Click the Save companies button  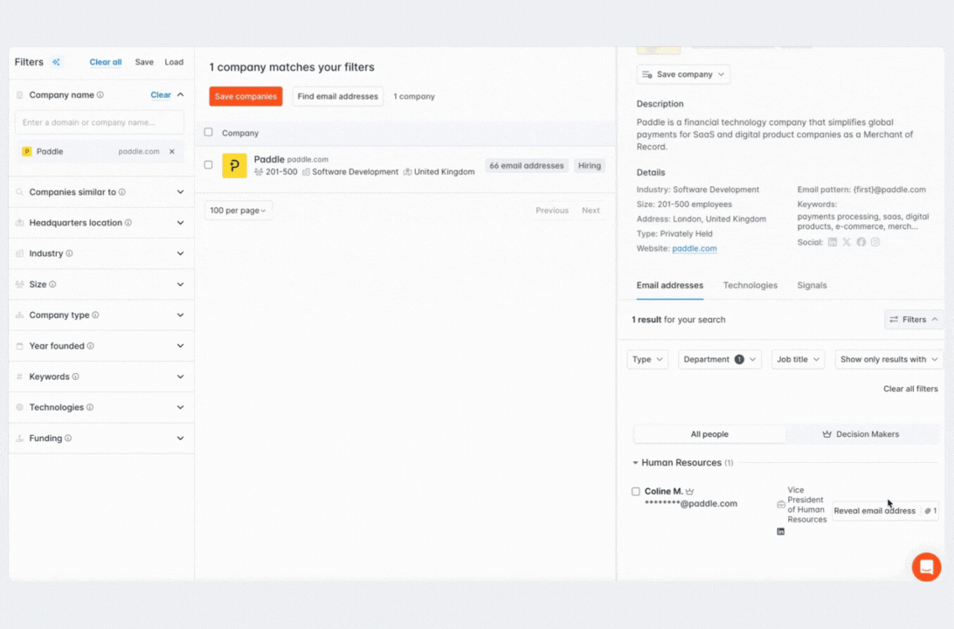(x=245, y=96)
